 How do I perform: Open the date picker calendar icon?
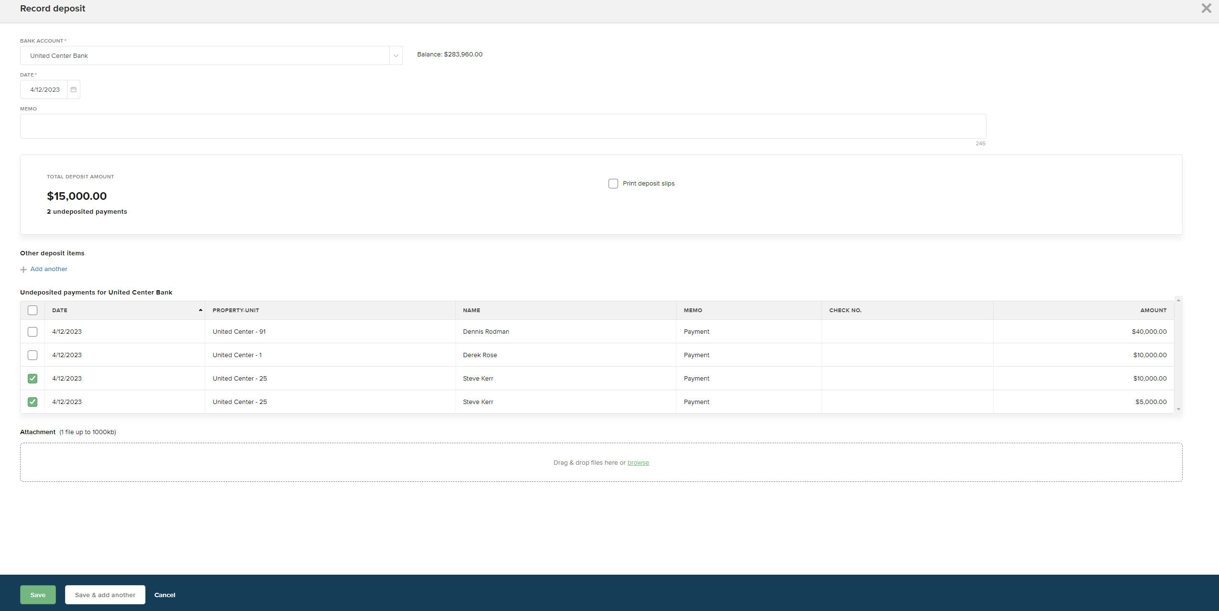pos(73,89)
